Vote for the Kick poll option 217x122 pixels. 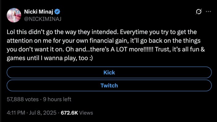tap(109, 72)
